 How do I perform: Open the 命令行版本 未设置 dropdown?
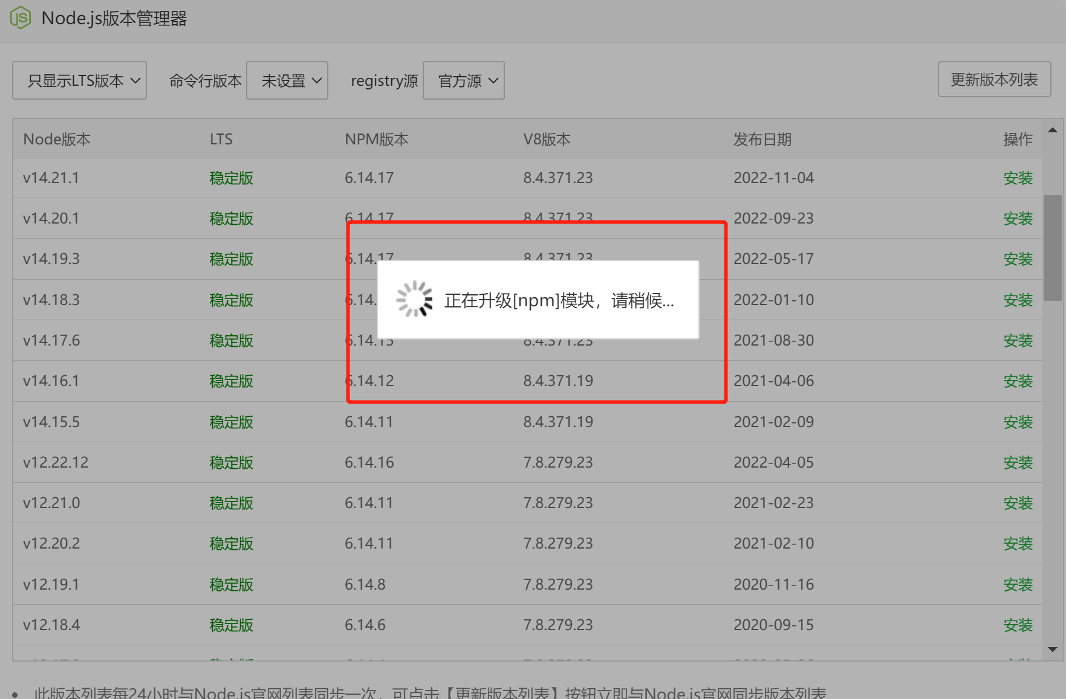[x=287, y=80]
